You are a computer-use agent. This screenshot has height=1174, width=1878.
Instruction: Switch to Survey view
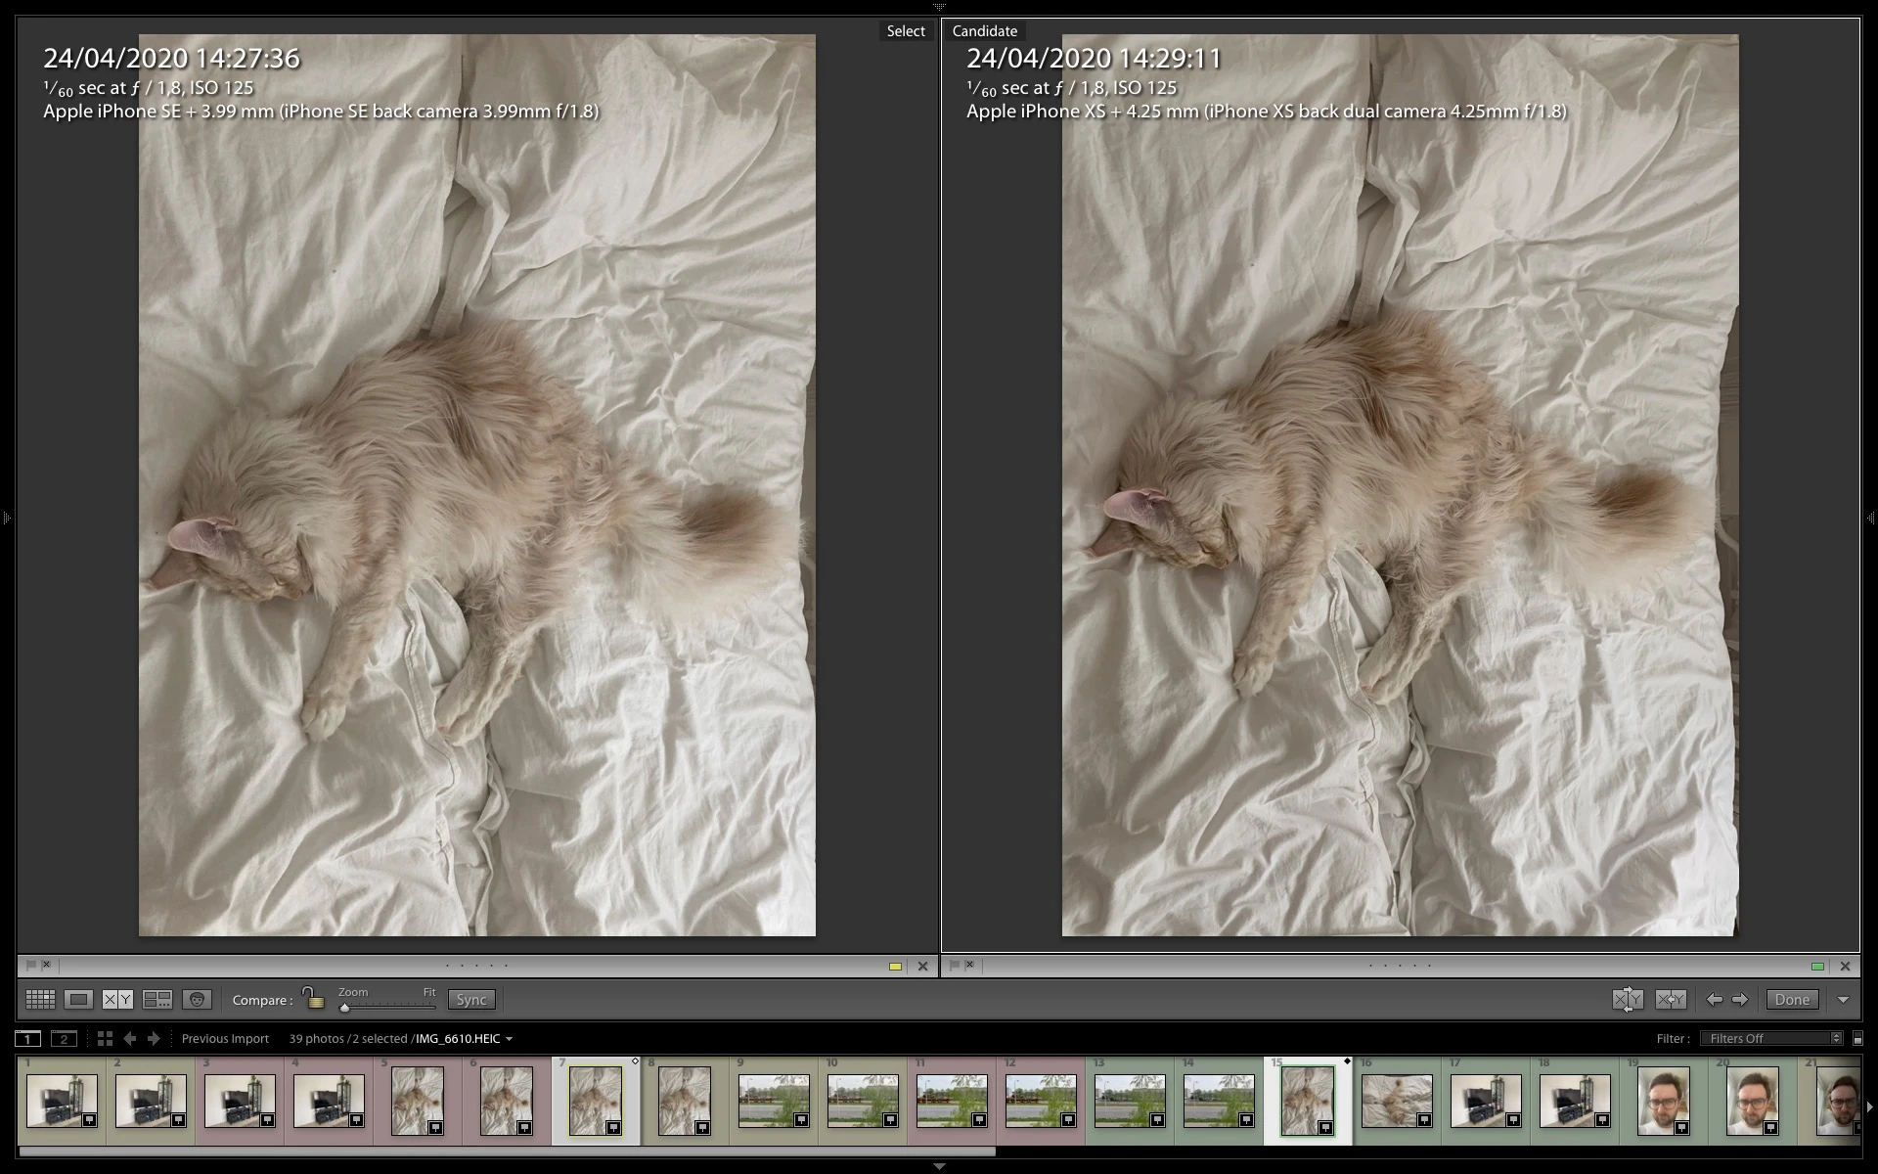point(157,999)
